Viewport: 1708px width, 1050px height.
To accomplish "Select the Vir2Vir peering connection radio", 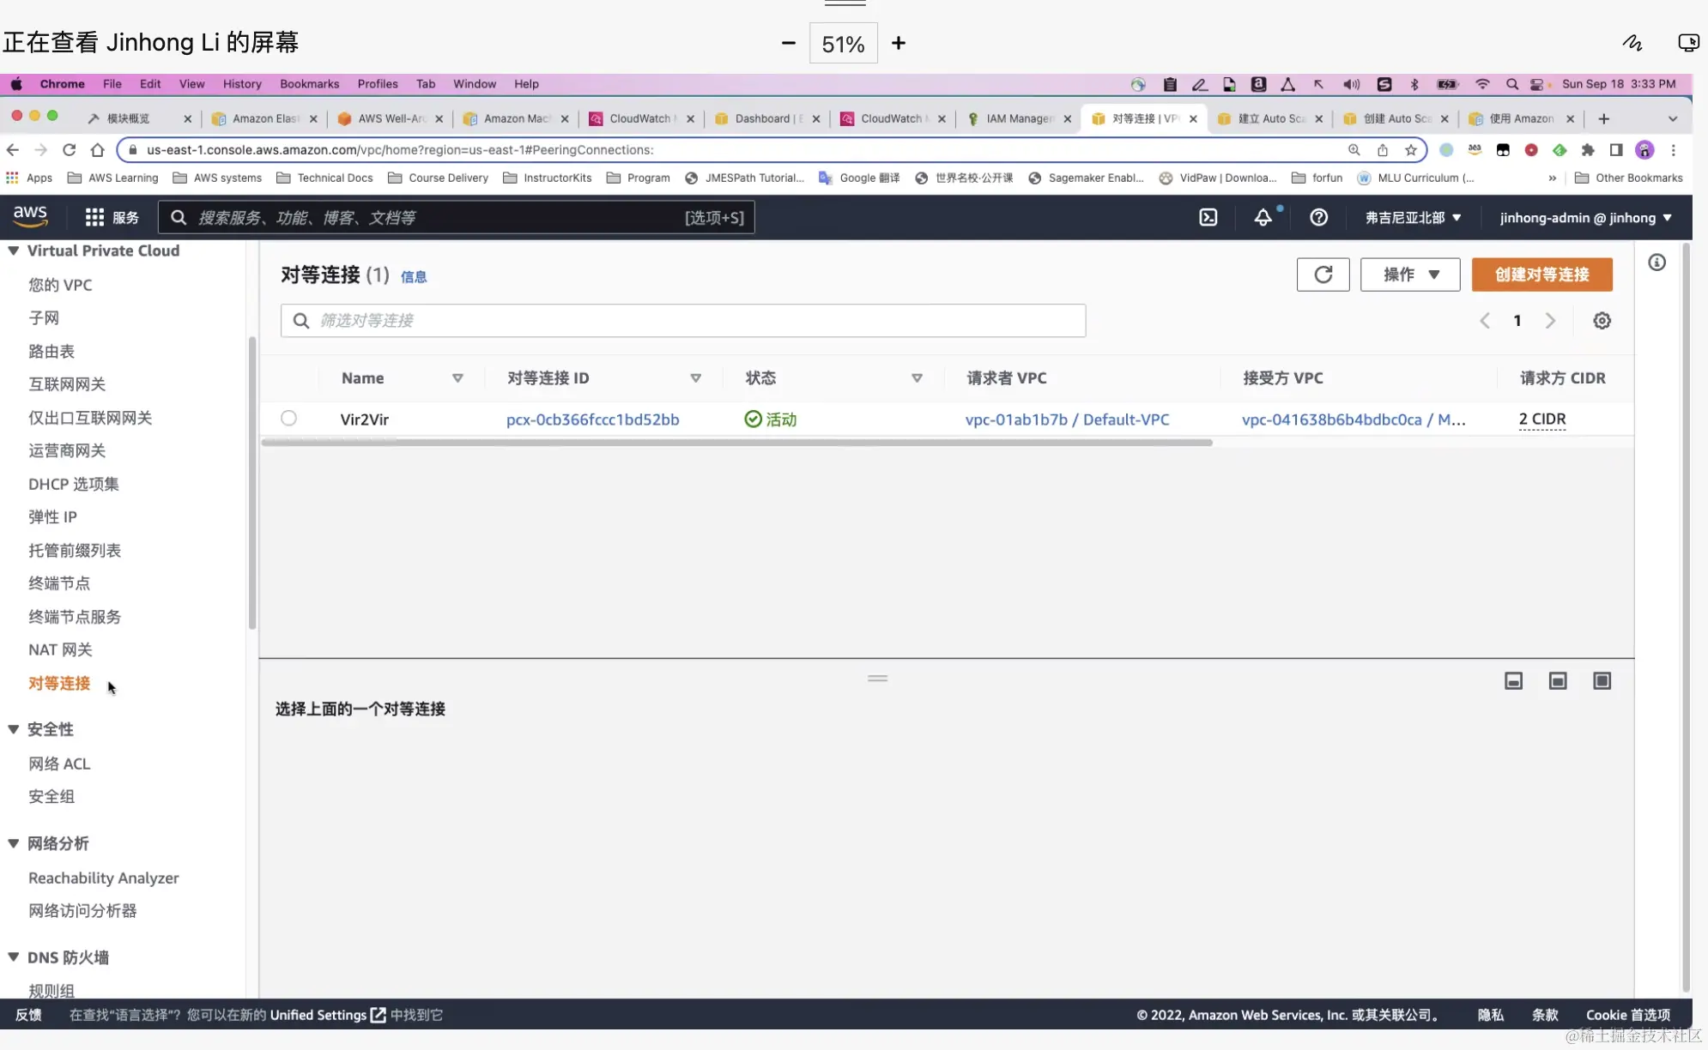I will (x=288, y=419).
